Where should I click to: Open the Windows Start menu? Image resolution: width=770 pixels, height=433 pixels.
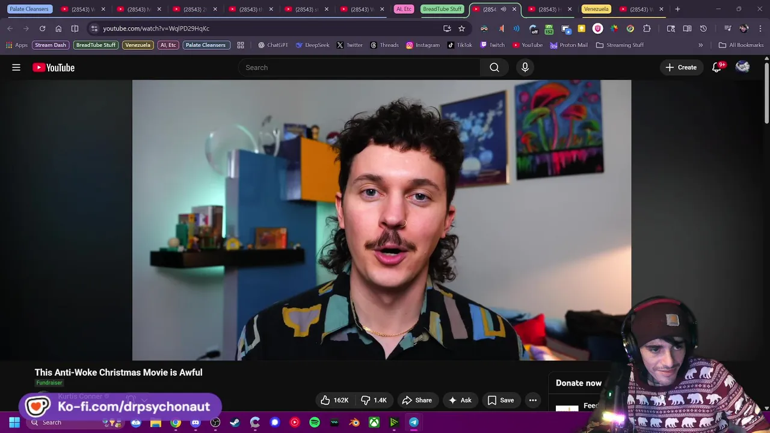point(14,422)
